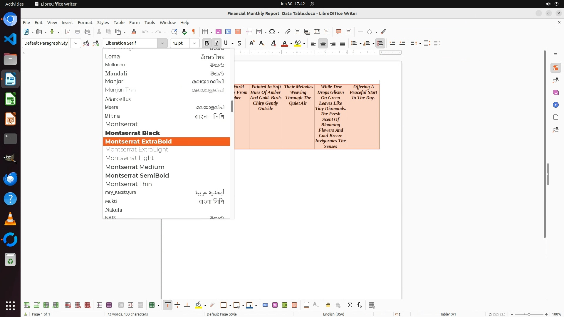
Task: Open the Format menu
Action: [x=85, y=23]
